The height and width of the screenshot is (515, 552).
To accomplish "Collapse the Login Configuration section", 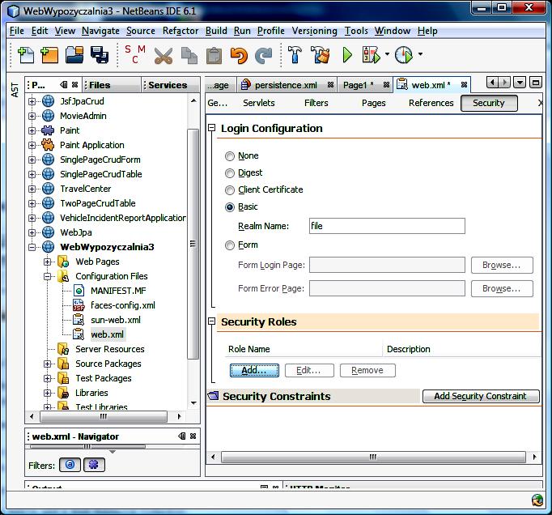I will click(211, 128).
